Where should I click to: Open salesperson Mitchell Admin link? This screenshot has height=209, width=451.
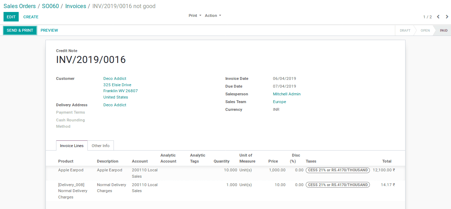point(287,94)
